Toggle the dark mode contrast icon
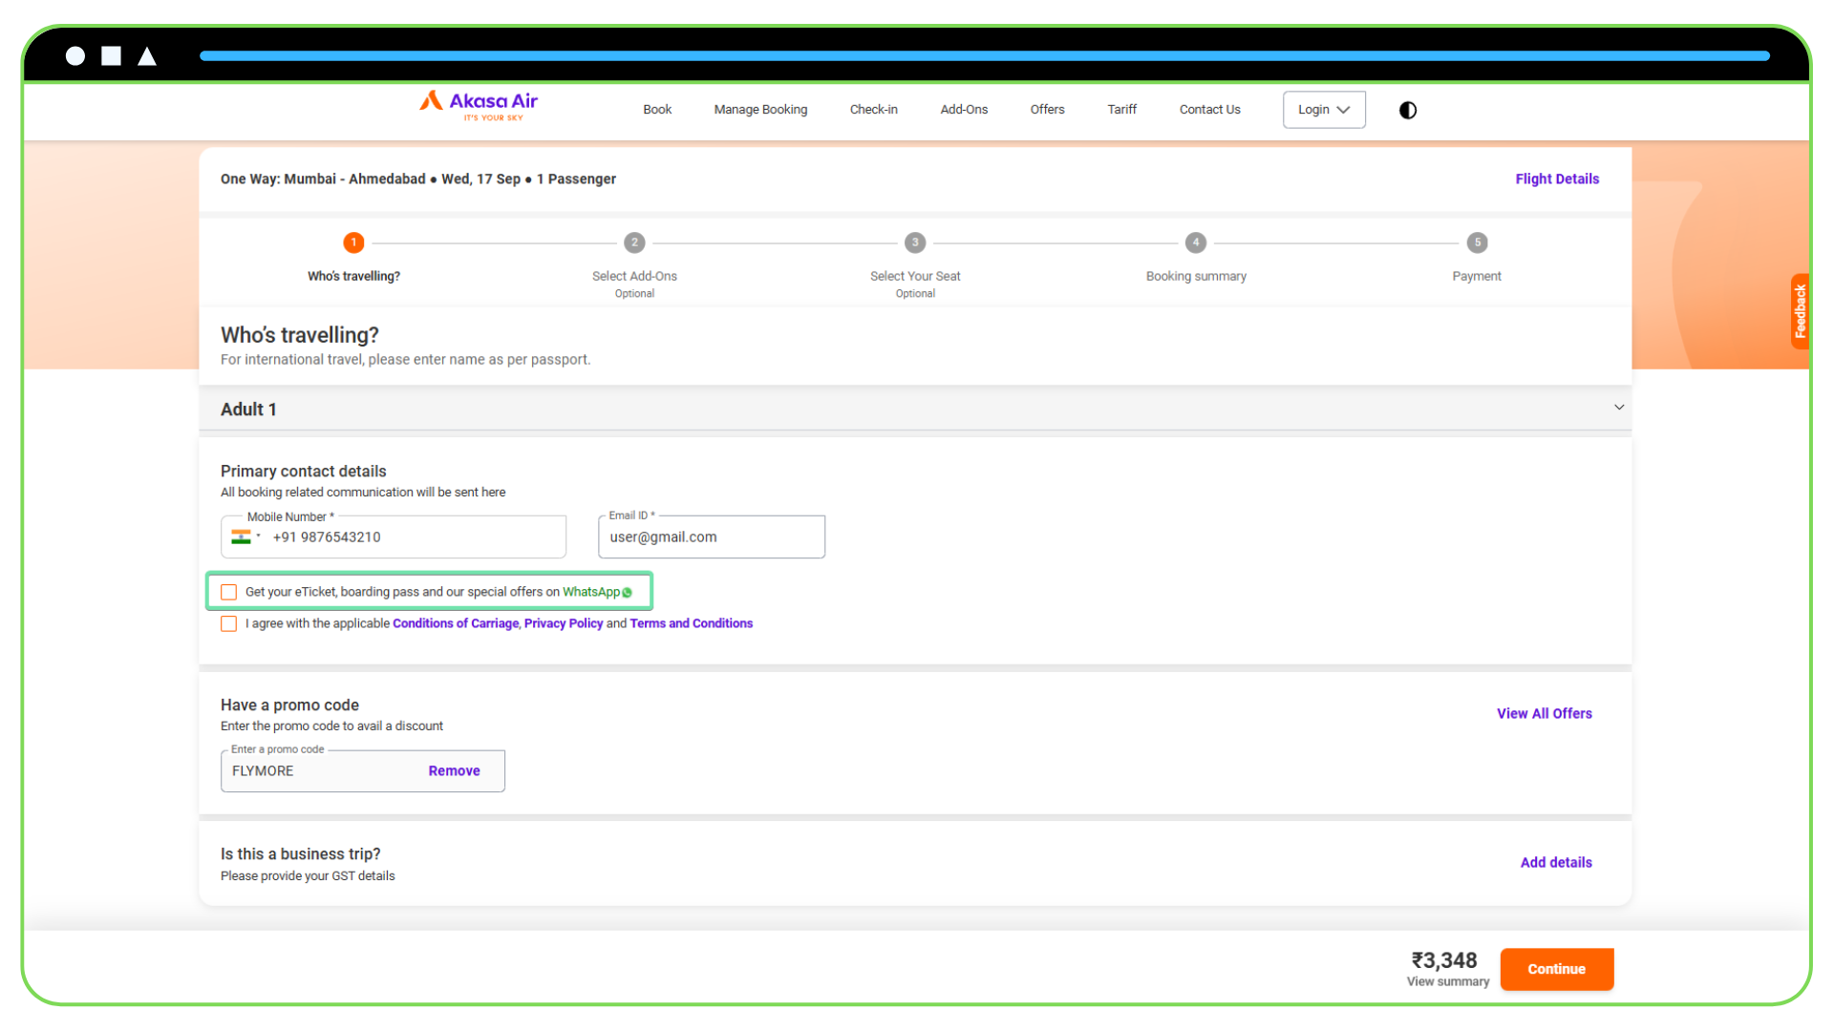 pyautogui.click(x=1407, y=110)
